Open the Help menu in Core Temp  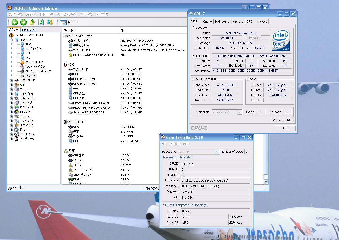[186, 144]
